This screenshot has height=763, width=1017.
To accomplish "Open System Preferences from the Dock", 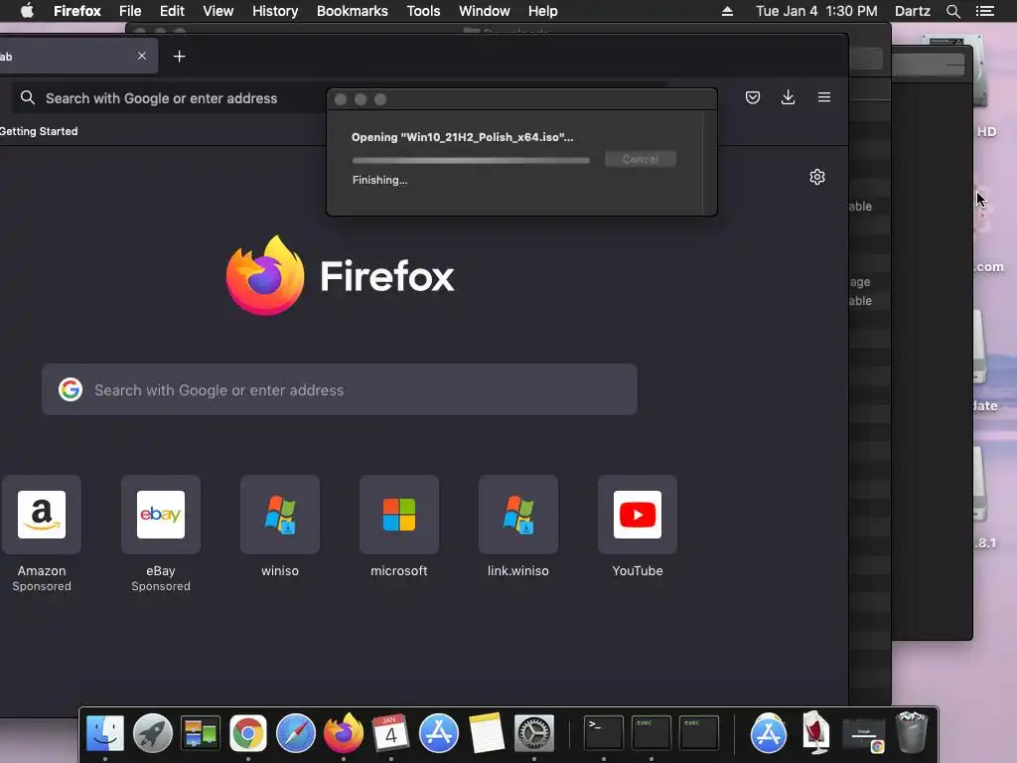I will (533, 733).
